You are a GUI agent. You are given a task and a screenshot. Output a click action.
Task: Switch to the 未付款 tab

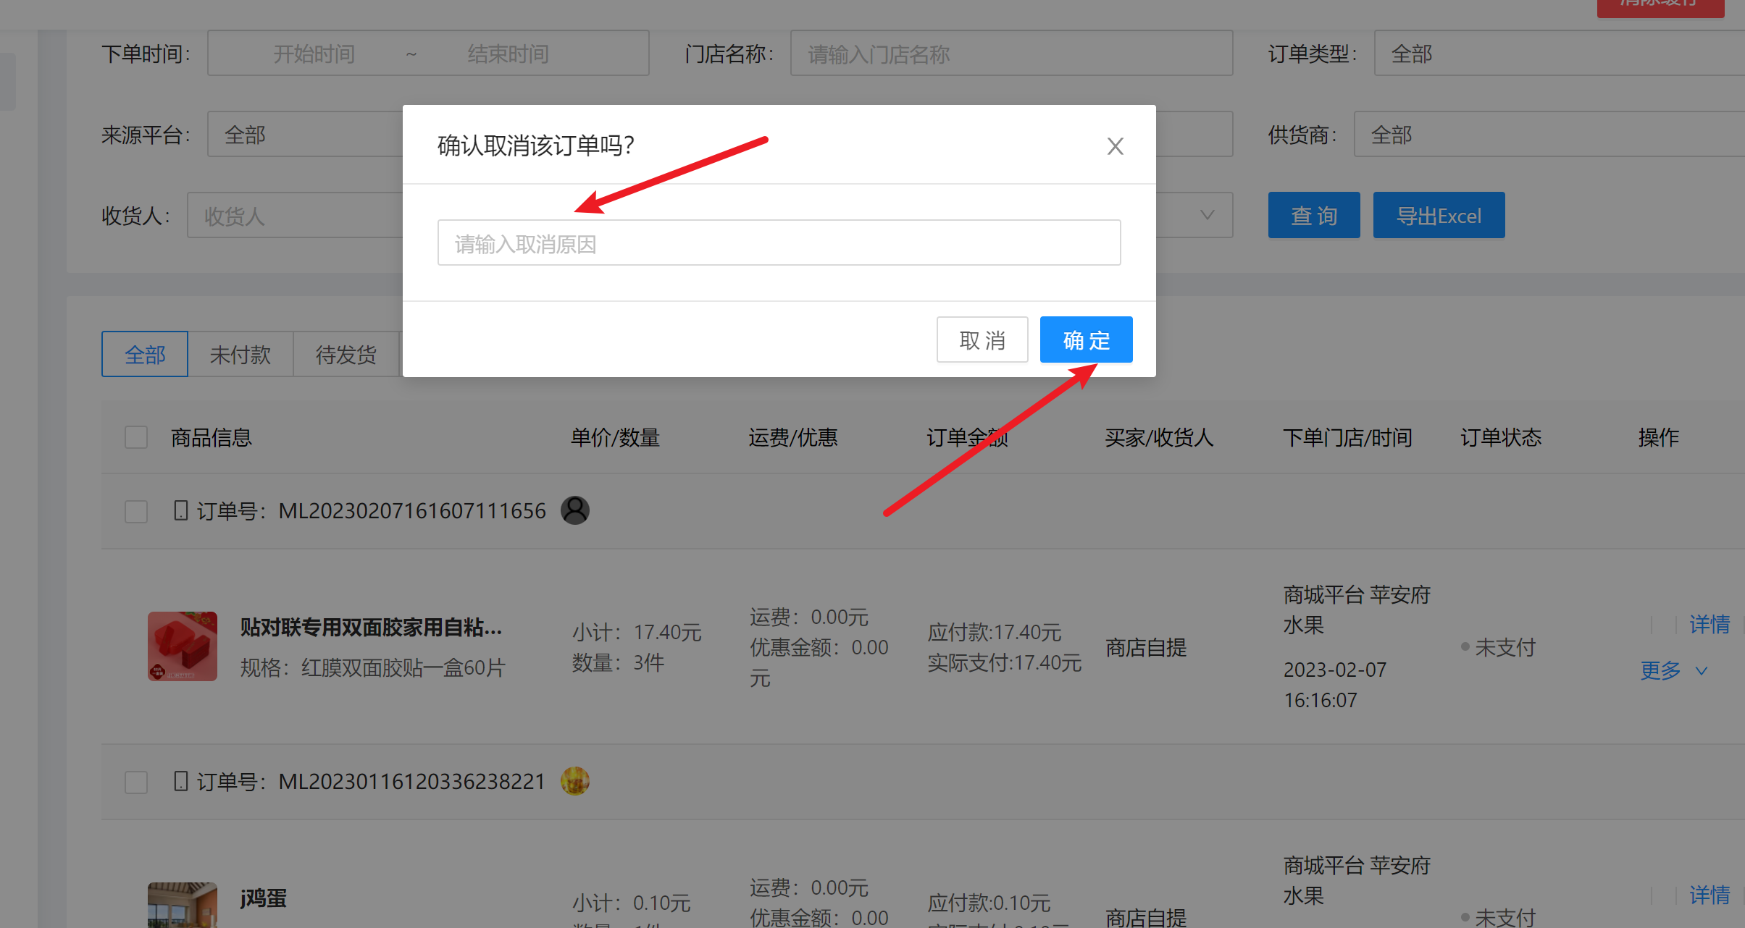[240, 355]
